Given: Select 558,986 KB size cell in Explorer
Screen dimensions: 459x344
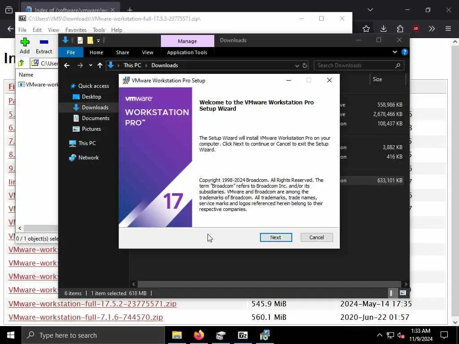Looking at the screenshot, I should (x=390, y=104).
